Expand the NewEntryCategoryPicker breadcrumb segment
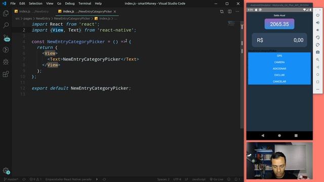The image size is (324, 182). (72, 19)
